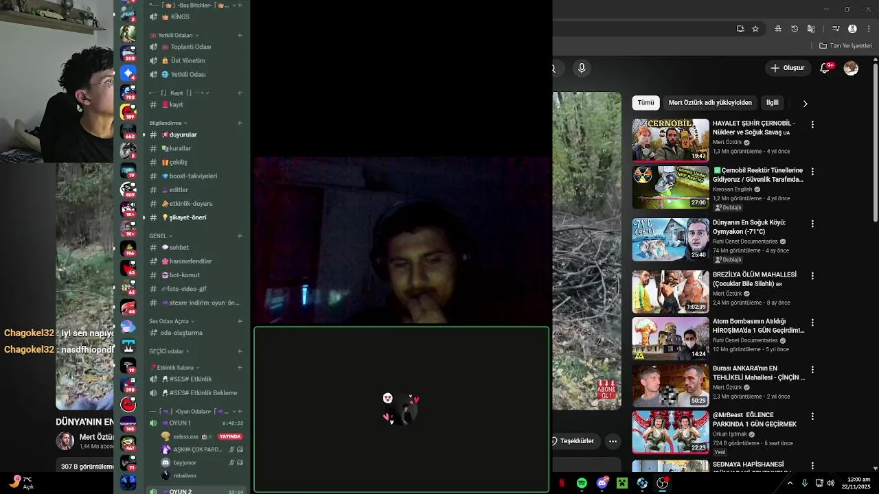Open more options for Atom Bombasının video
Image resolution: width=879 pixels, height=494 pixels.
click(x=812, y=322)
